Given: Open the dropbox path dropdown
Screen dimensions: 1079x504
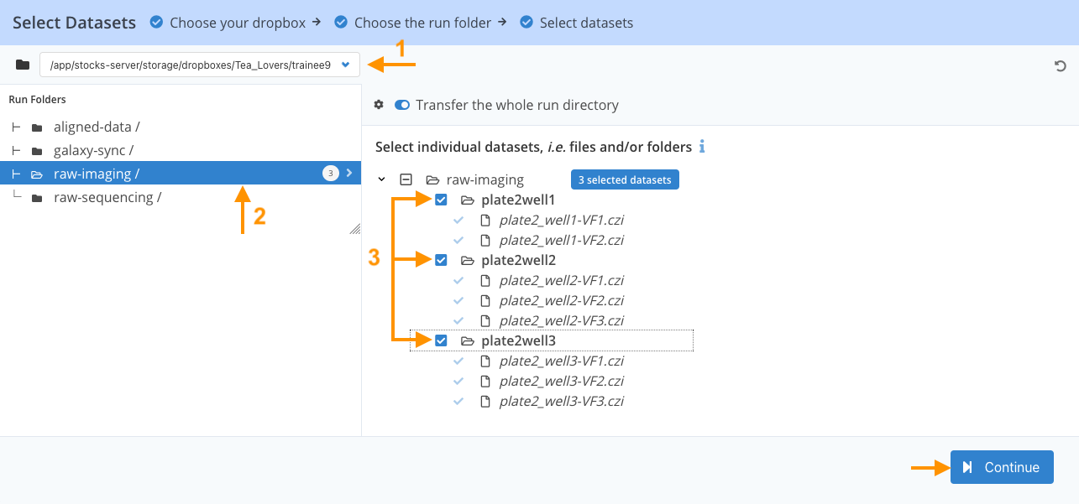Looking at the screenshot, I should point(200,65).
